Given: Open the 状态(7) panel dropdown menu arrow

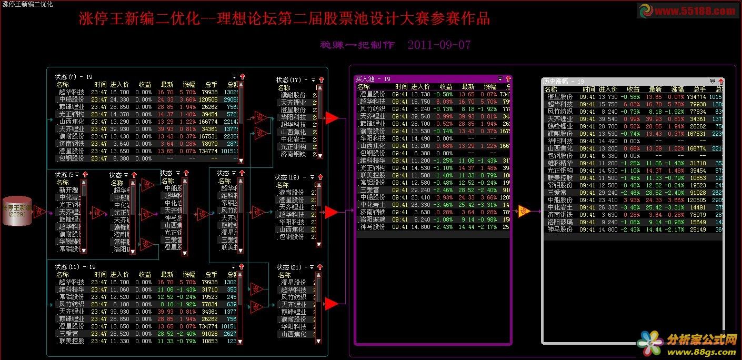Looking at the screenshot, I should pos(234,77).
